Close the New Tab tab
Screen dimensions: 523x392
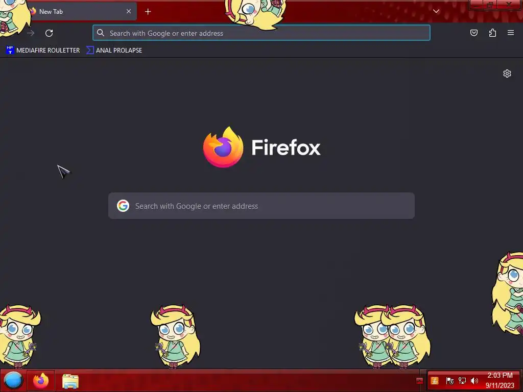[x=128, y=11]
